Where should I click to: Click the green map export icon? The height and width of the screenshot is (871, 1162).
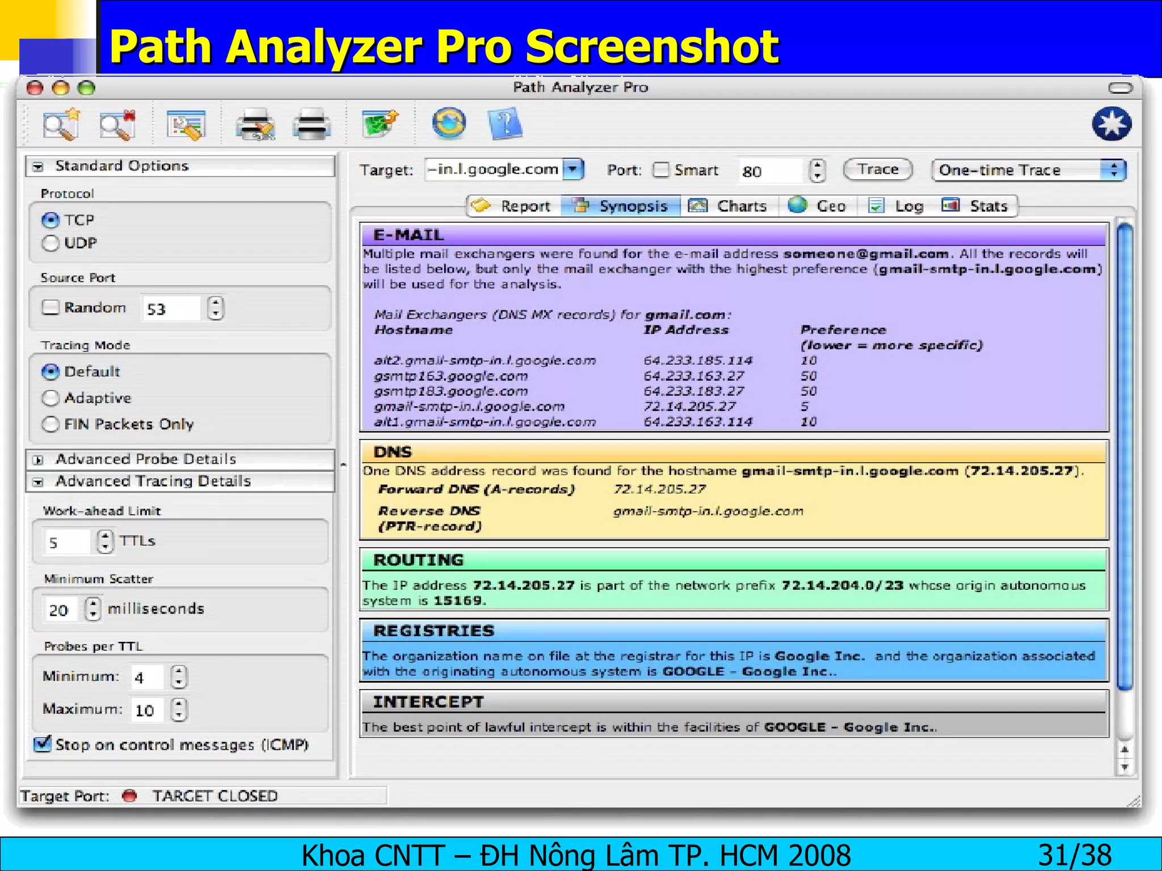pyautogui.click(x=380, y=123)
